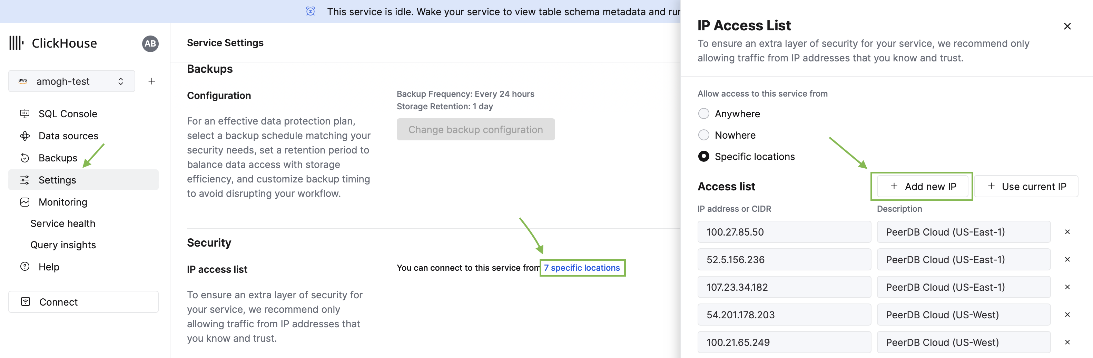Edit the 54.201.178.203 IP field
The image size is (1093, 358).
tap(784, 314)
